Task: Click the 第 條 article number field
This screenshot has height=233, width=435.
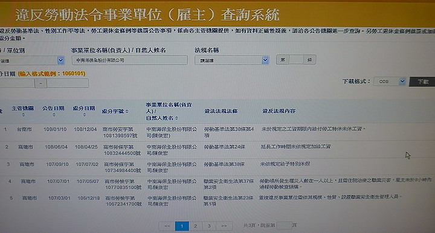Action: coord(295,60)
